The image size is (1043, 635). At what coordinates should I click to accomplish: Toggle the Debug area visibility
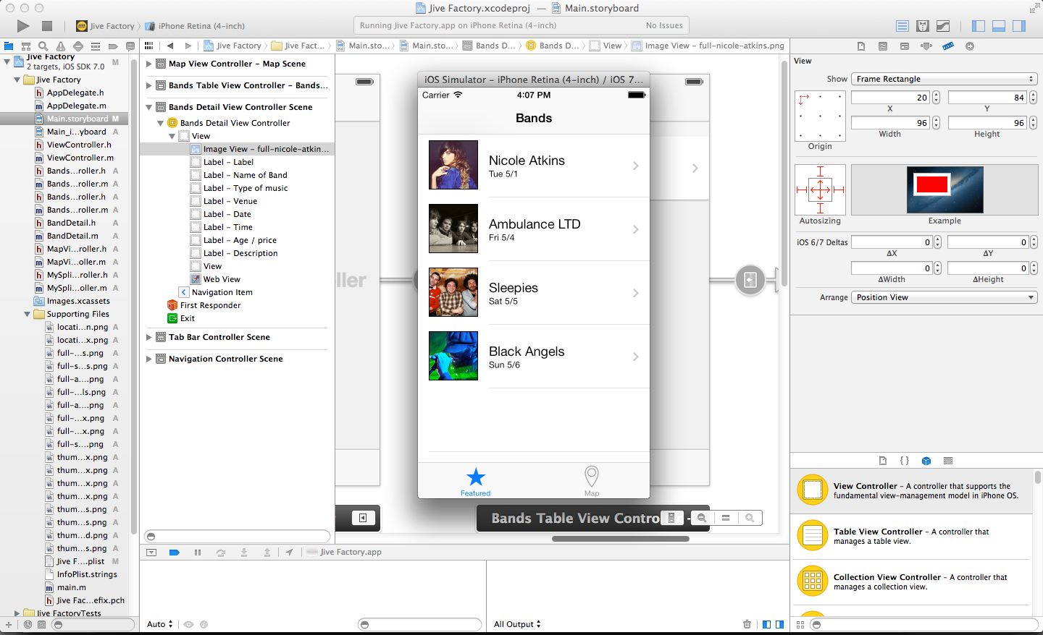coord(999,26)
